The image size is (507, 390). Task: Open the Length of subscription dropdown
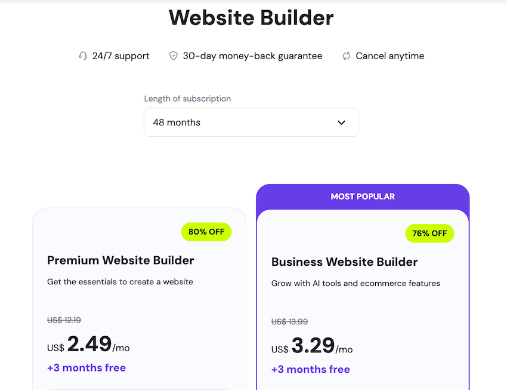251,122
